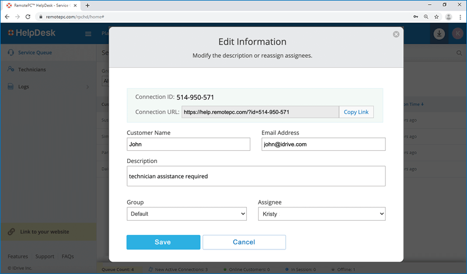Image resolution: width=467 pixels, height=274 pixels.
Task: Open Service Queue in sidebar
Action: point(34,53)
